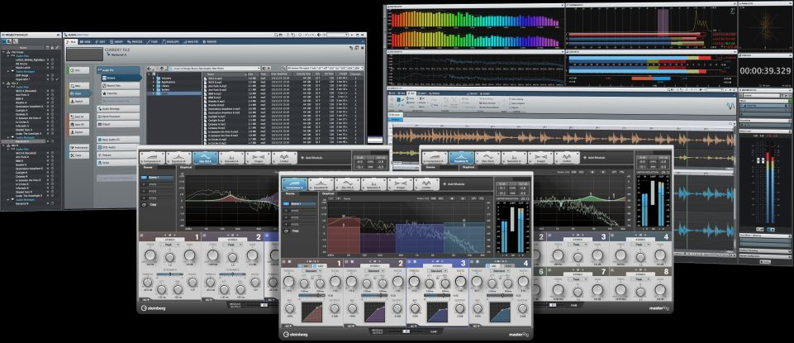Collapse the Mix A group in Project Manager
794x343 pixels.
click(3, 83)
